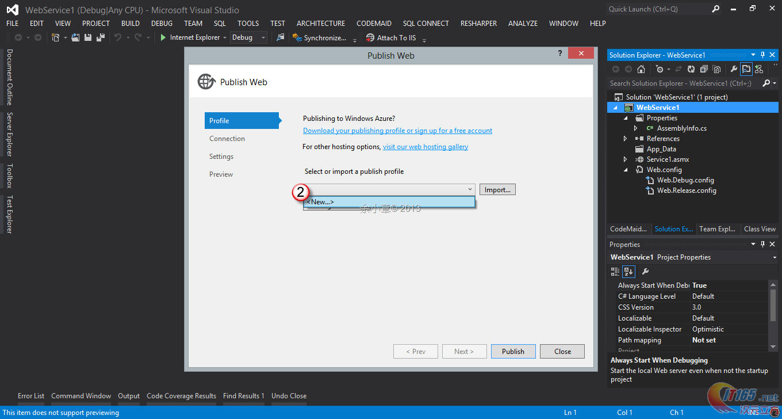Click Pending Changes Filter clock icon
The width and height of the screenshot is (782, 419).
[660, 69]
